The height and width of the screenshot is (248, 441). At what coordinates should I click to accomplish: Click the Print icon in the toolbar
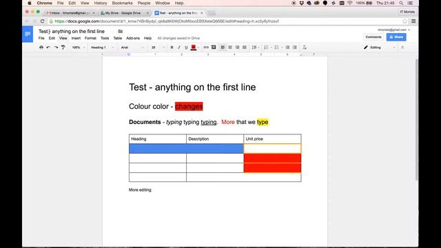[41, 48]
